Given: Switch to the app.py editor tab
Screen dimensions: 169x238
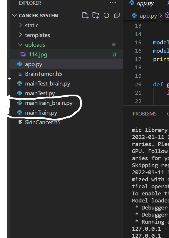Looking at the screenshot, I should point(145,3).
